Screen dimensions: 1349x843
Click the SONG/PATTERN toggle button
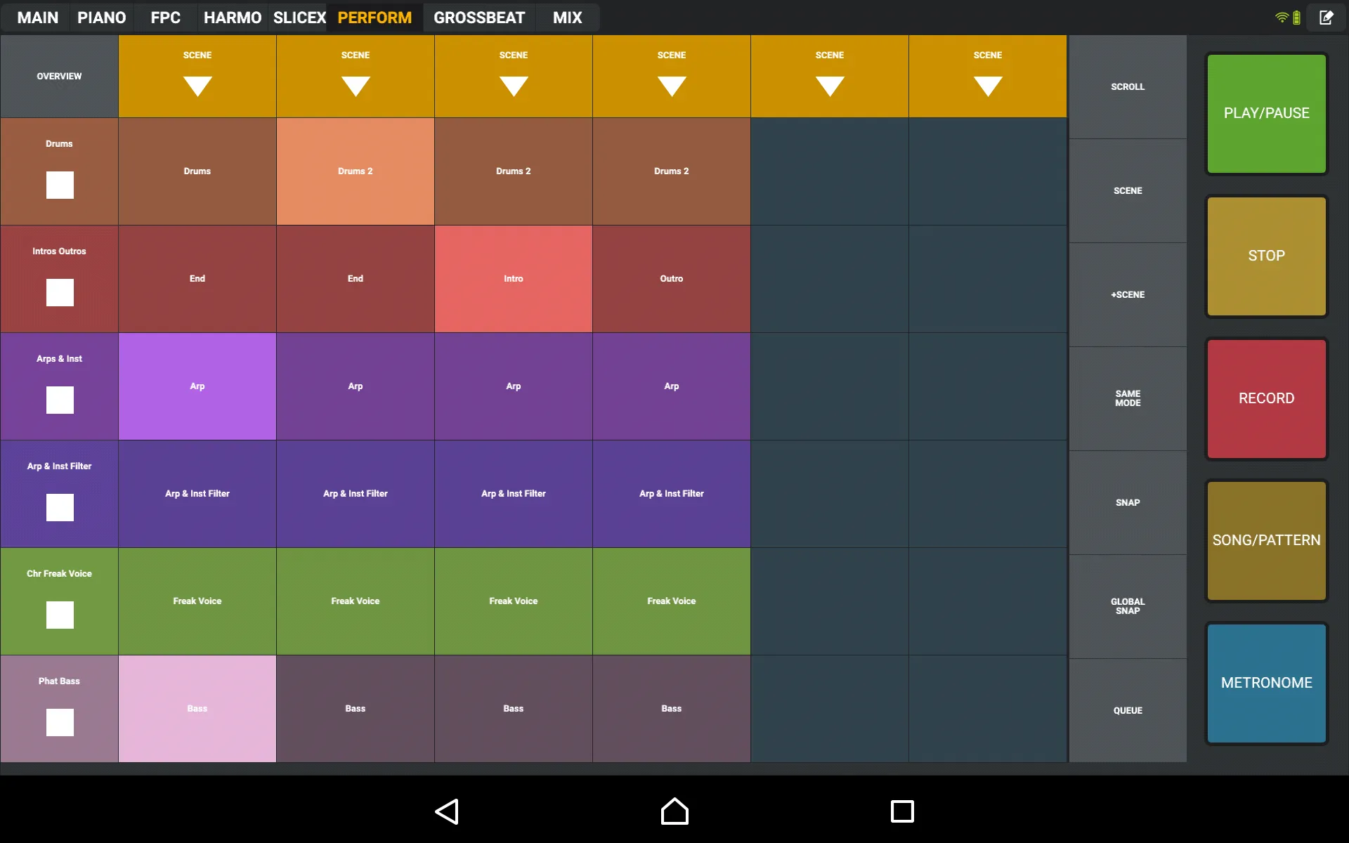[1267, 539]
